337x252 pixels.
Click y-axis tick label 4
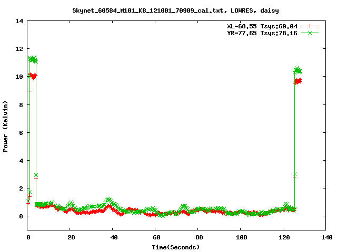tap(21, 161)
